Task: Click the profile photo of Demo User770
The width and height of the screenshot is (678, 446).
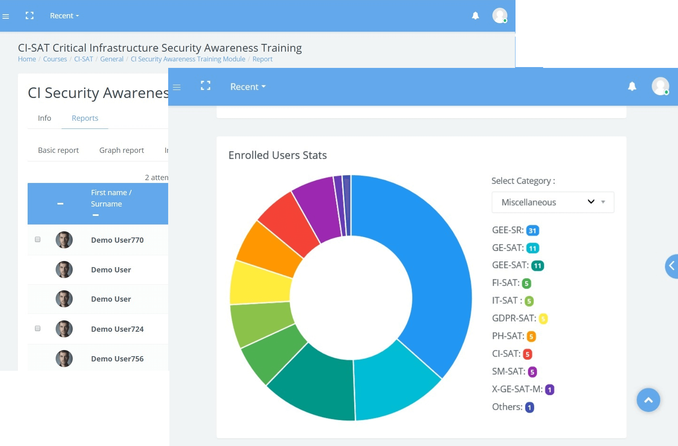Action: tap(64, 240)
